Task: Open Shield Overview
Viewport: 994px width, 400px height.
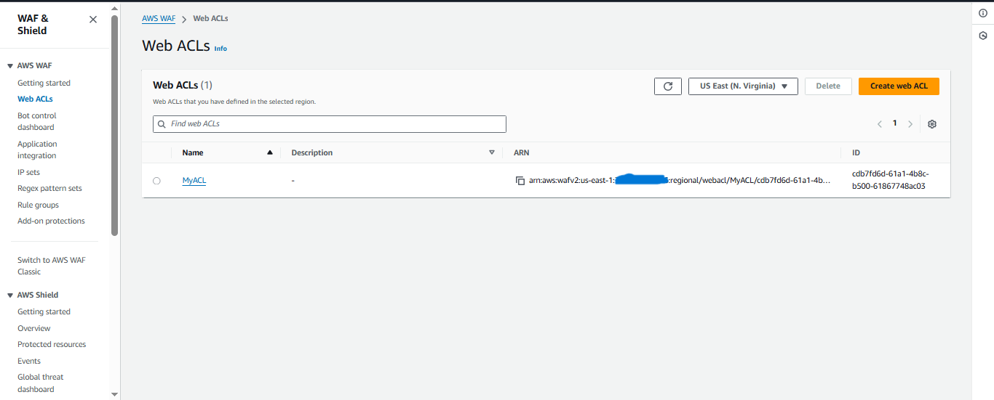Action: (x=33, y=328)
